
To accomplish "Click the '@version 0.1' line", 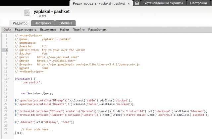I will [x=31, y=46].
